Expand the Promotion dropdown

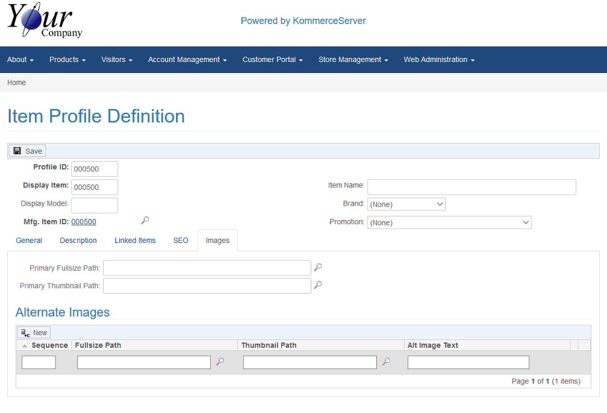449,222
